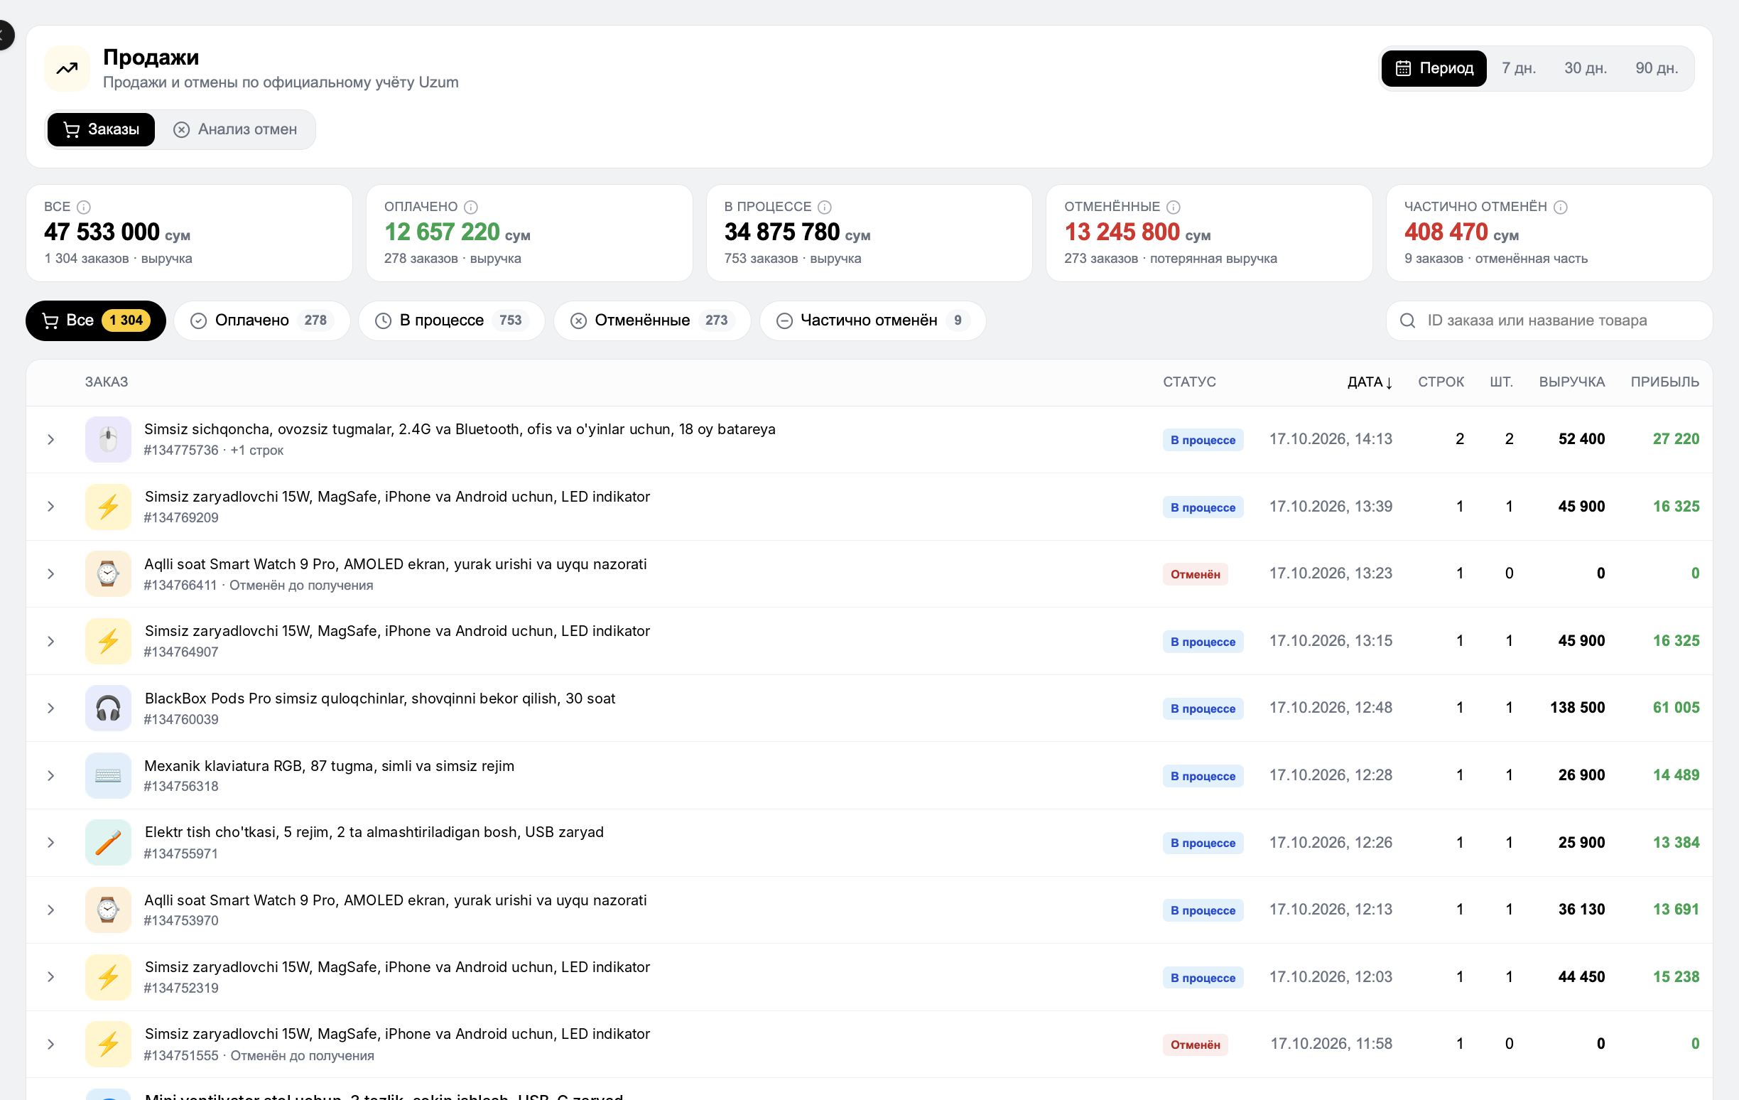Click the info icon next to ОТМЕНЁННЫЕ

[x=1174, y=207]
